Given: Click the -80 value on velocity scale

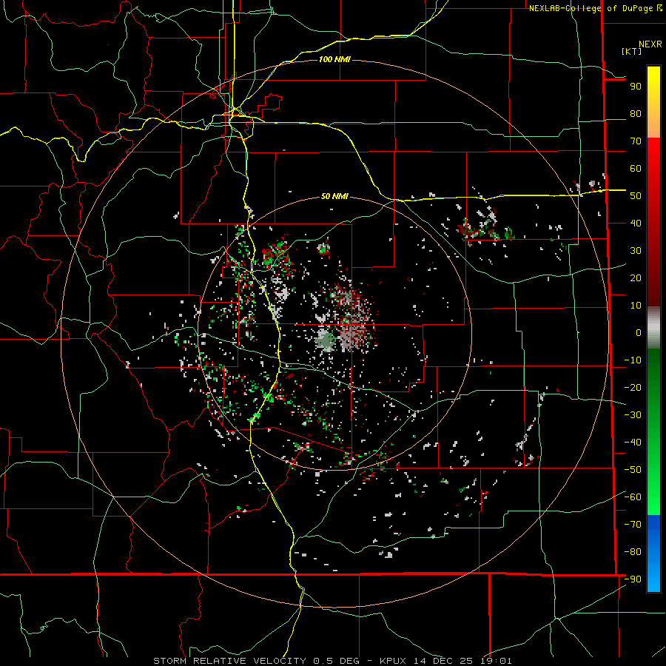Looking at the screenshot, I should [633, 552].
